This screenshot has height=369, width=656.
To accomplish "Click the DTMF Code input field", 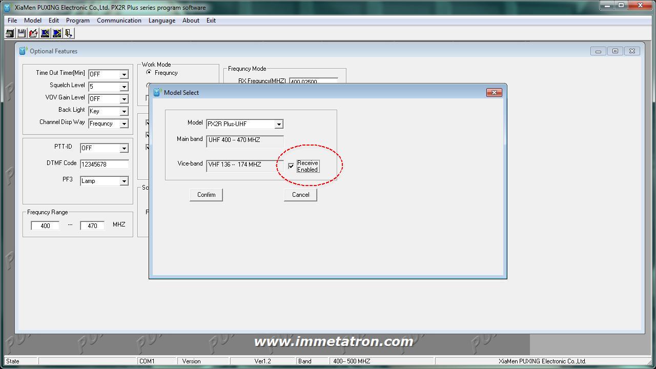I will [x=105, y=165].
